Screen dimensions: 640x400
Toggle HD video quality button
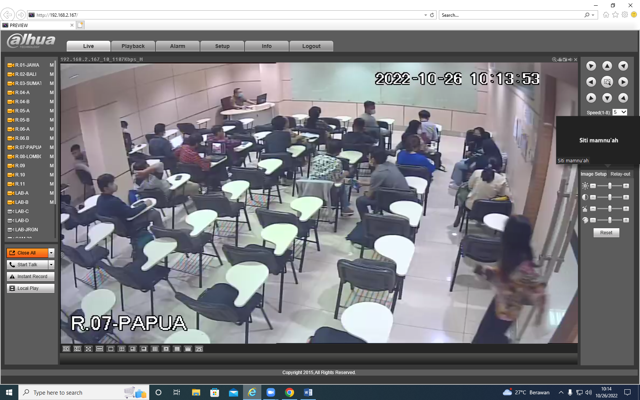click(66, 349)
